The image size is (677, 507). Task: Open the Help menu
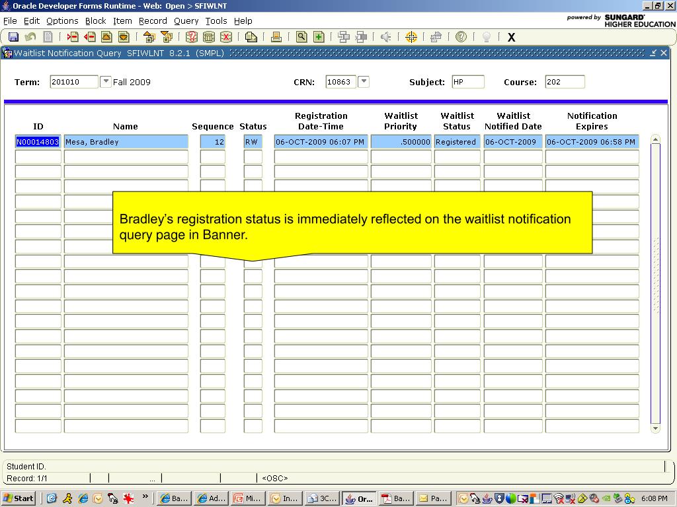[243, 20]
